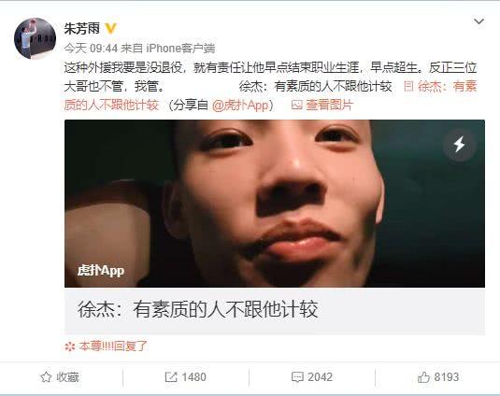Open the 今天 09:44 timestamp link

[91, 49]
